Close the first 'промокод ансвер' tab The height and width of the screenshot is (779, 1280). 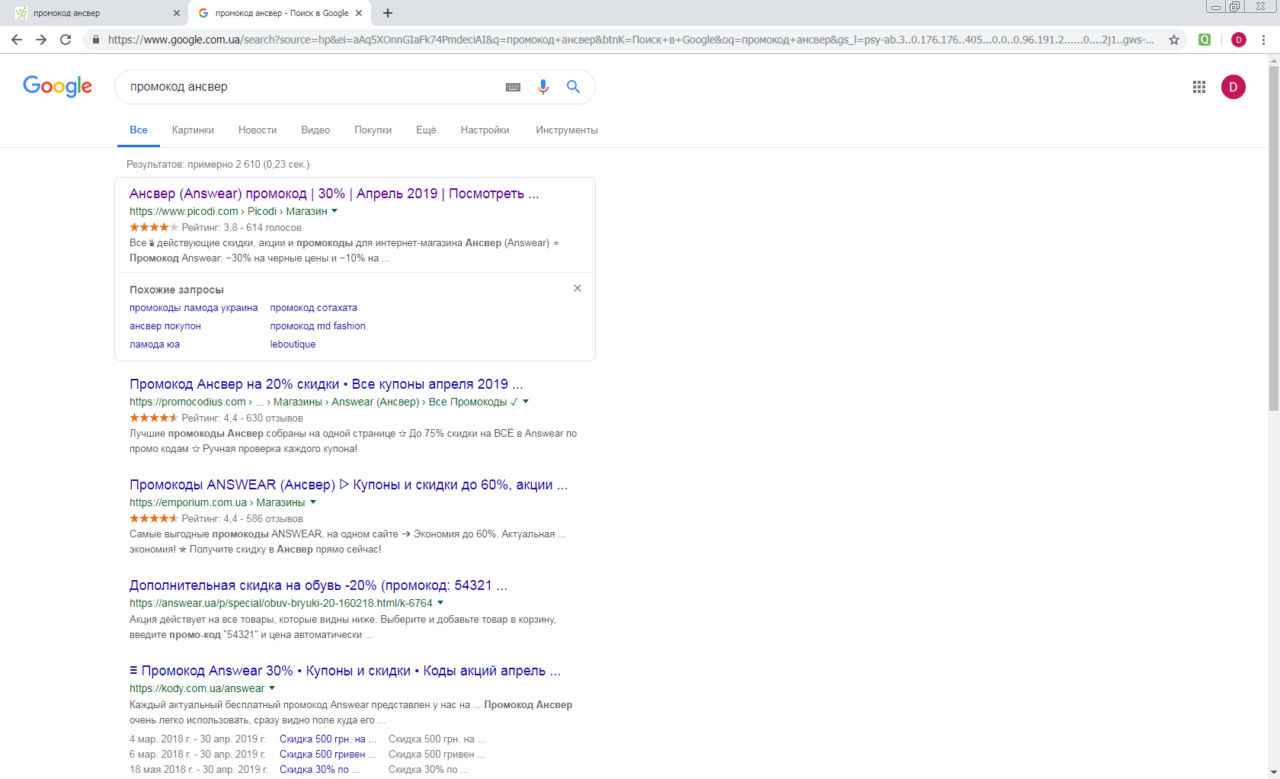coord(177,13)
